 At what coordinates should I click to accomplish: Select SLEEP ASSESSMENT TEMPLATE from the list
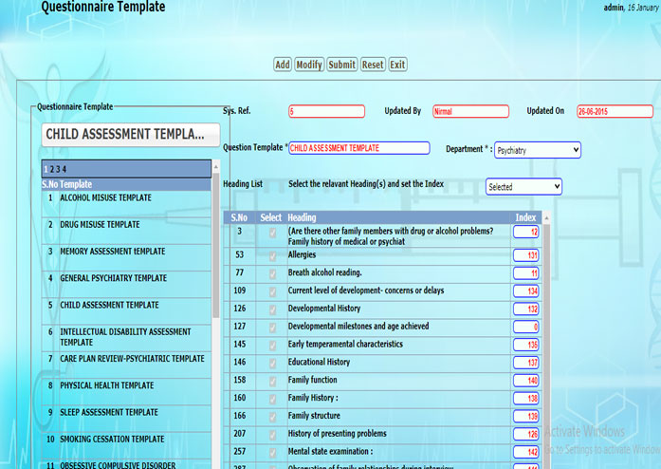click(x=108, y=413)
